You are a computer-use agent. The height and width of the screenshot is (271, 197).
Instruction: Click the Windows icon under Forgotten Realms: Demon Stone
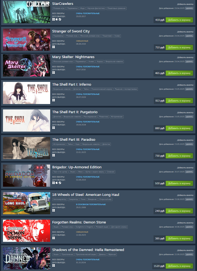53,238
